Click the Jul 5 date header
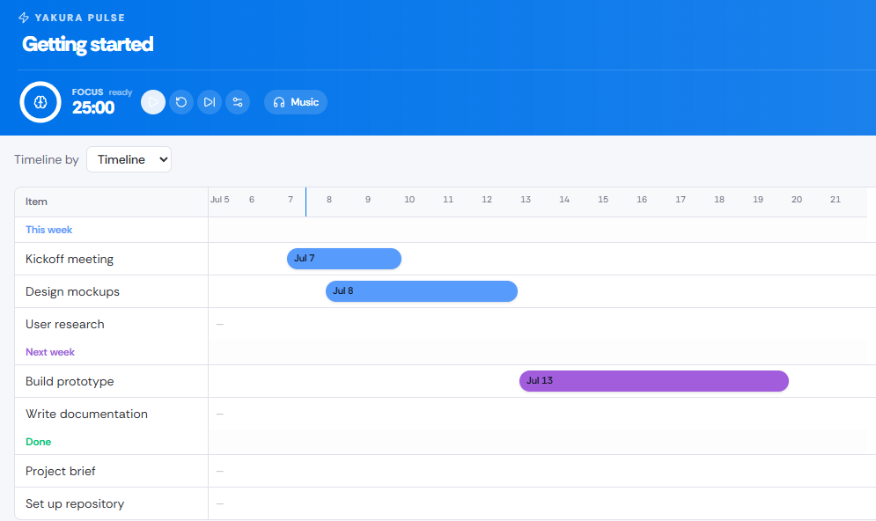Image resolution: width=876 pixels, height=521 pixels. pos(219,200)
